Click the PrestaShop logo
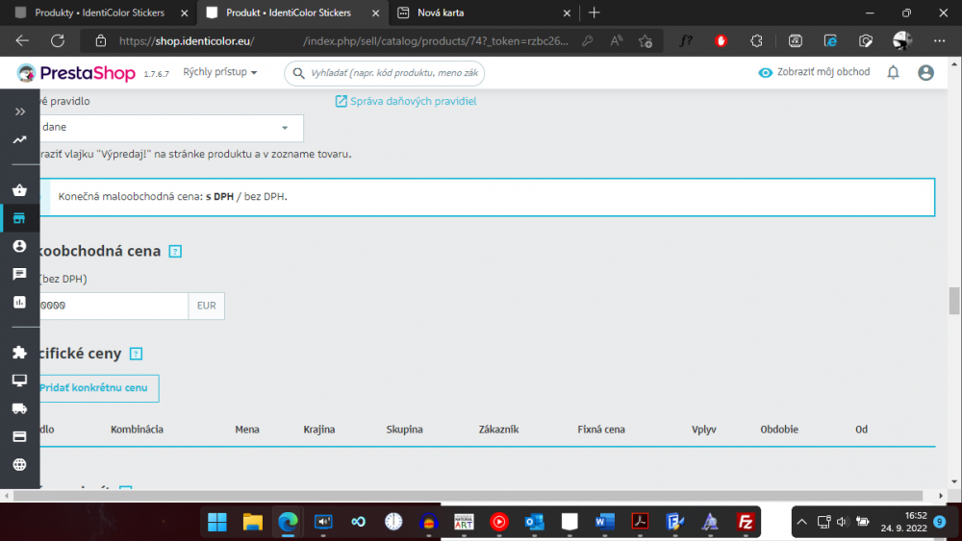Screen dimensions: 962x541 coord(76,73)
